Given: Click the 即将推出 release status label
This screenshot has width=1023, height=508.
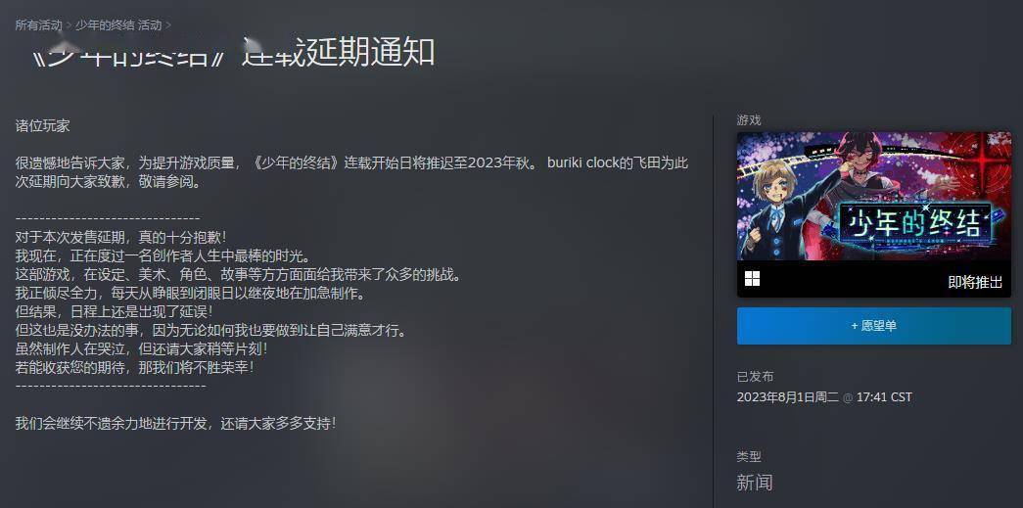Looking at the screenshot, I should 975,282.
